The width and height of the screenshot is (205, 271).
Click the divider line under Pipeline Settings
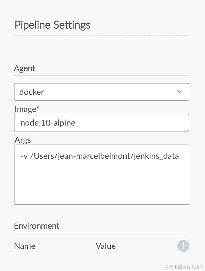click(x=101, y=36)
